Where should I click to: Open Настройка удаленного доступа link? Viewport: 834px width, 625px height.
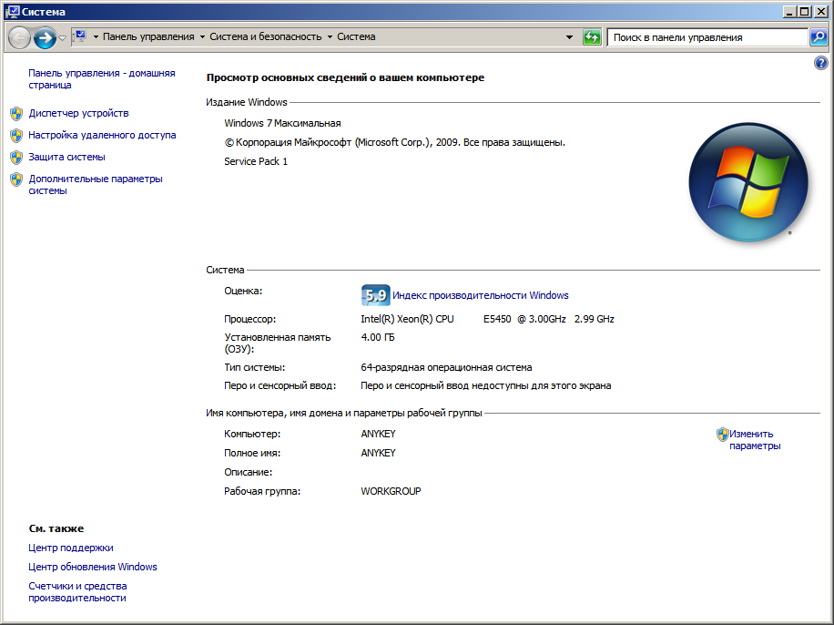click(x=102, y=135)
